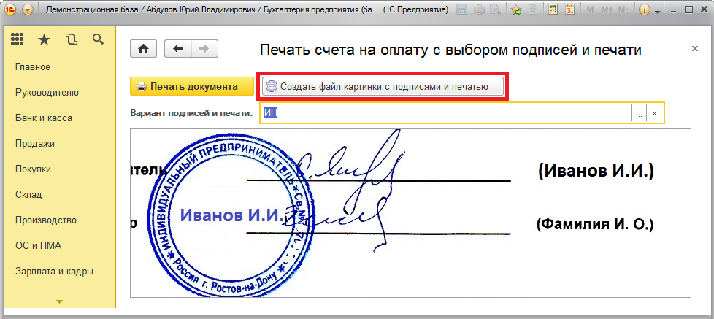
Task: Add to favorites with star-arrow icon
Action: click(x=516, y=10)
